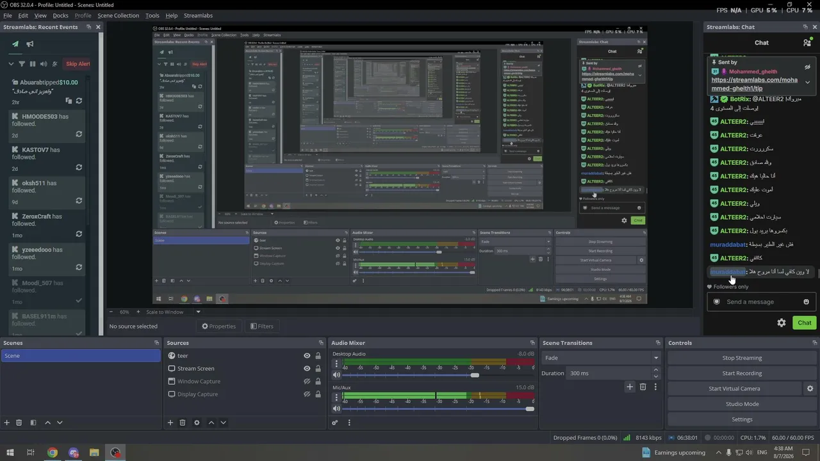Image resolution: width=820 pixels, height=461 pixels.
Task: Adjust the Mic/Aux volume slider
Action: coord(439,408)
